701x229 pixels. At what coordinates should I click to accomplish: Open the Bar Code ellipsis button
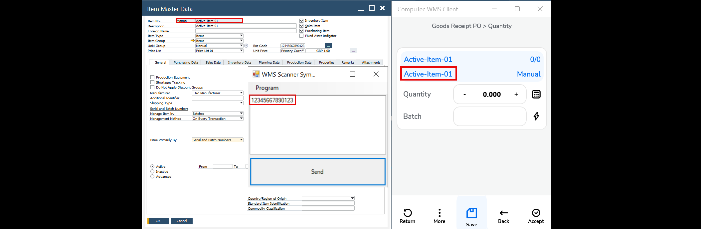click(x=328, y=46)
